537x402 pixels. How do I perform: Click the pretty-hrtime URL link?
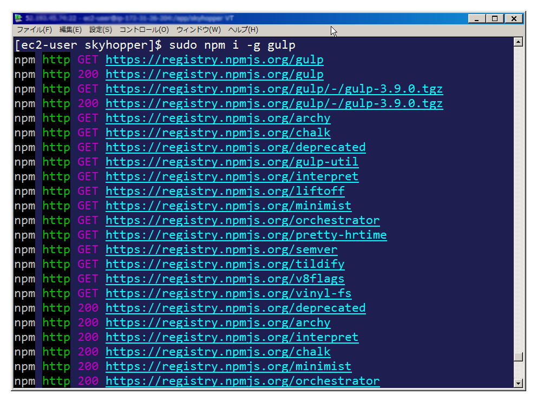(246, 235)
